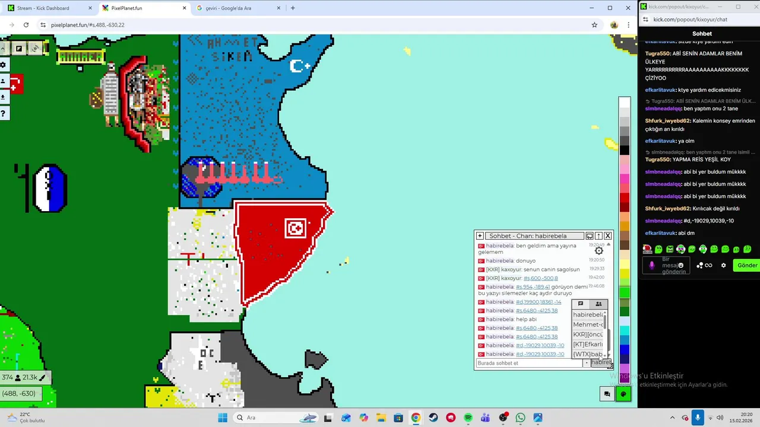760x427 pixels.
Task: Click the 'Sohbet' header in Kick popout
Action: [702, 34]
